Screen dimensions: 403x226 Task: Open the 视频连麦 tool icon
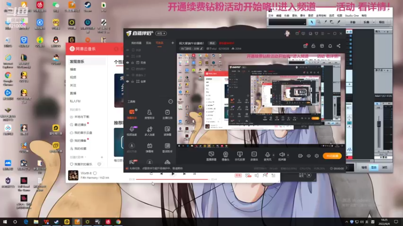132,131
